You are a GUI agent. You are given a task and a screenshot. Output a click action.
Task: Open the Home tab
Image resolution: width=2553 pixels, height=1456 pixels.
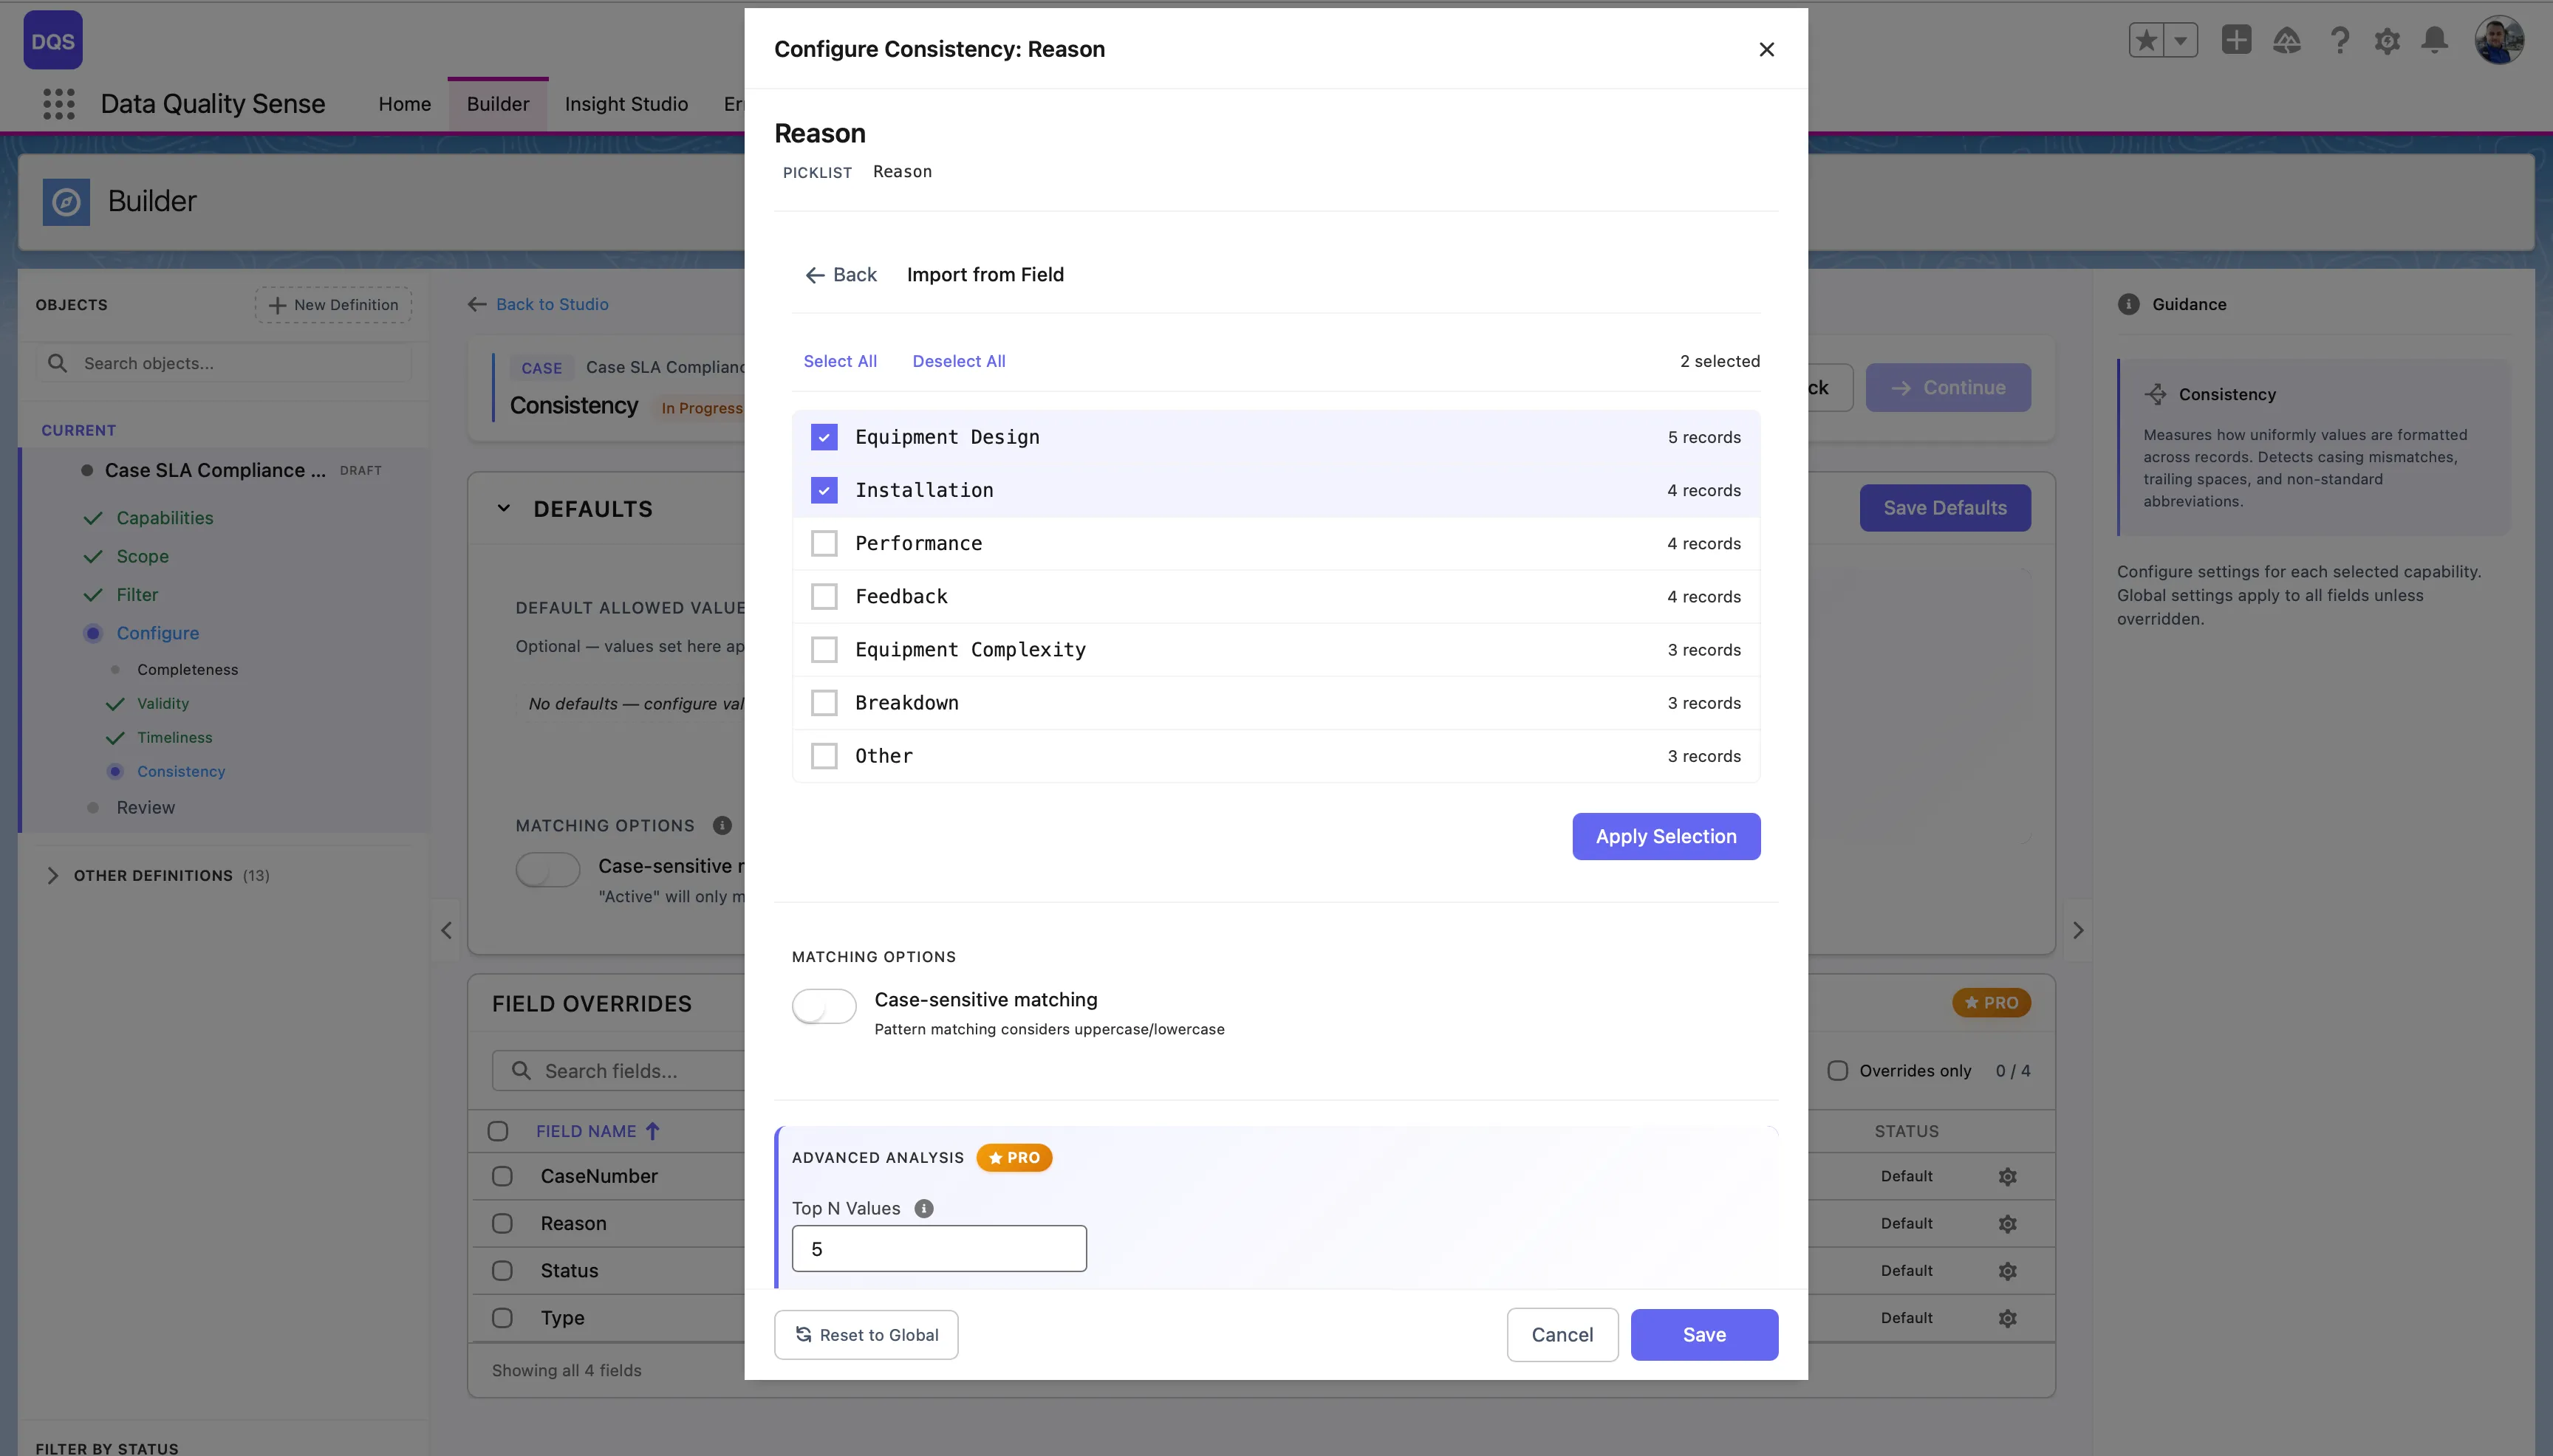click(404, 103)
